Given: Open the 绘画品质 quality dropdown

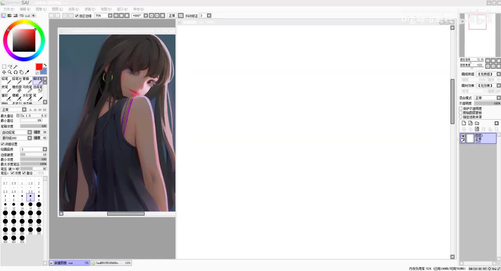Looking at the screenshot, I should tap(45, 149).
